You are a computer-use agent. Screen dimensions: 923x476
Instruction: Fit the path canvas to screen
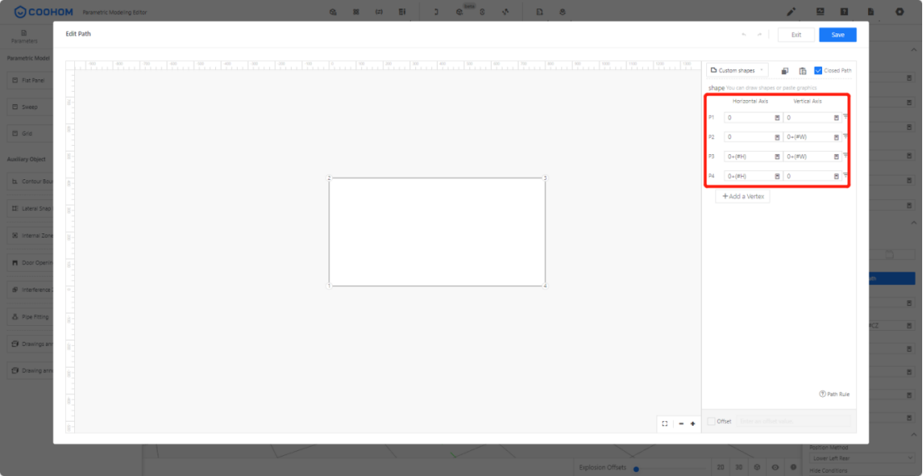[665, 423]
